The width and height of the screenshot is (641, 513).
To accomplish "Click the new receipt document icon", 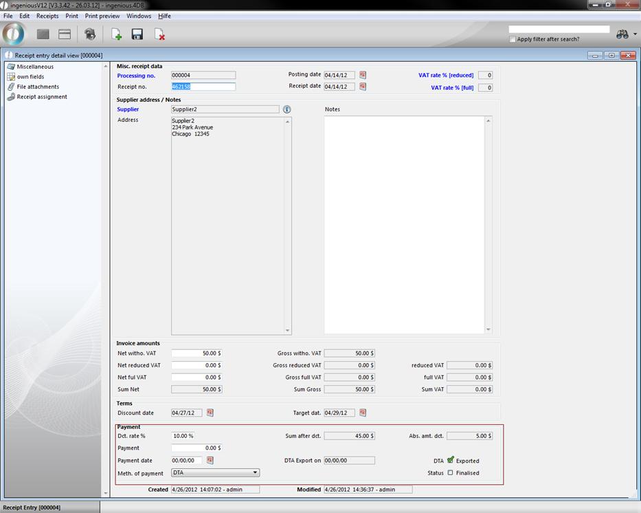I will point(117,34).
